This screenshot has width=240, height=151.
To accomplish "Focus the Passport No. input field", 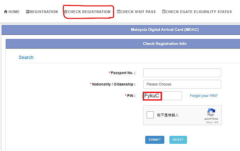I will (x=182, y=73).
